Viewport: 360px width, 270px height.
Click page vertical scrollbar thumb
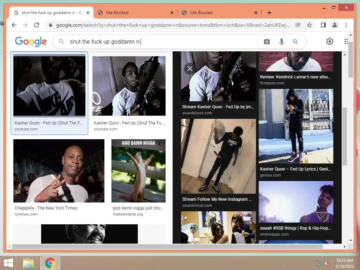click(351, 60)
